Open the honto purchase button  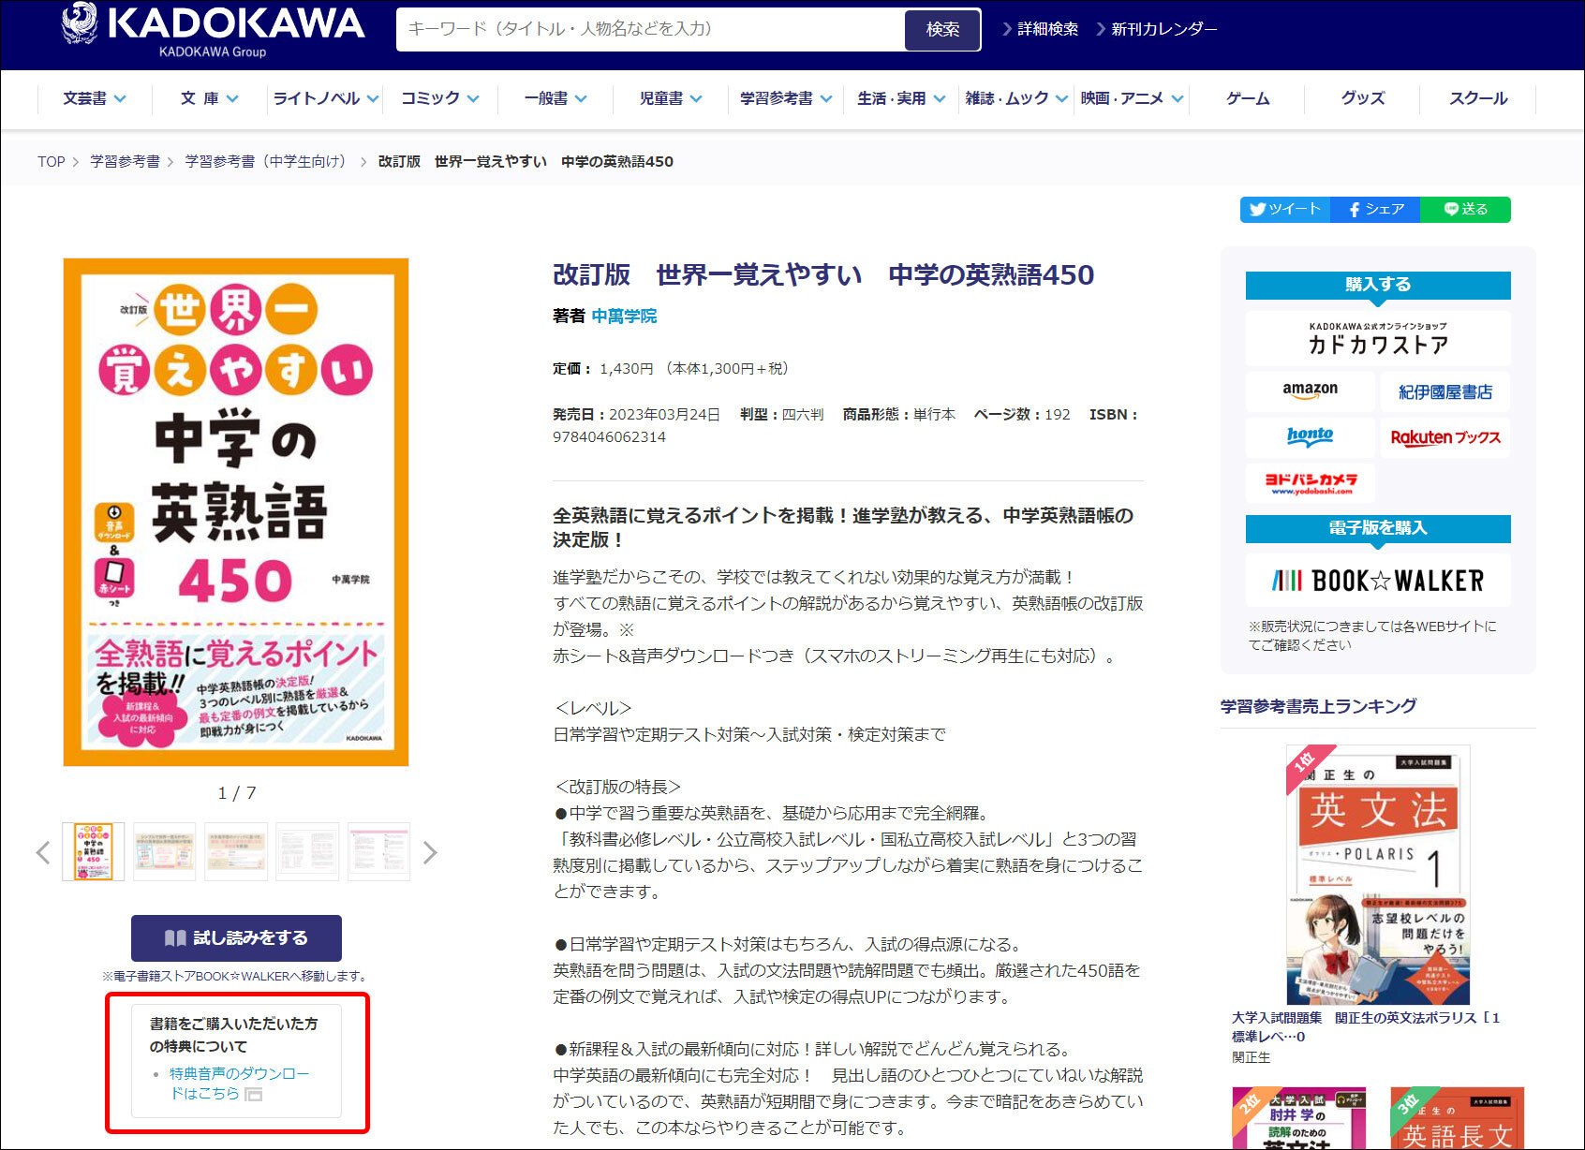click(x=1311, y=437)
